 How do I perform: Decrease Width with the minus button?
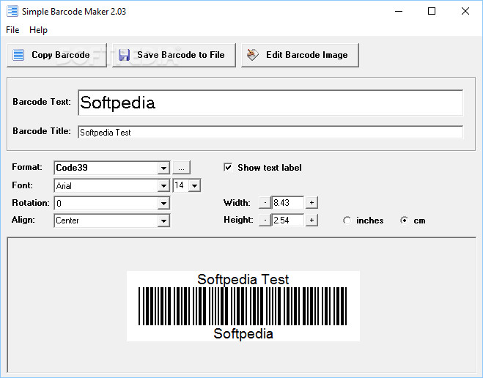265,202
